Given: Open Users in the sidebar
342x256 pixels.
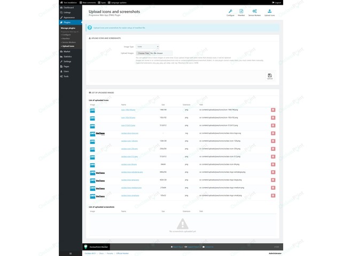Looking at the screenshot, I should (66, 71).
